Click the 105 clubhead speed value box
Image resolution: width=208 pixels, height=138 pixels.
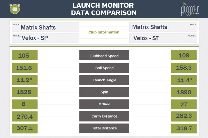(x=24, y=56)
